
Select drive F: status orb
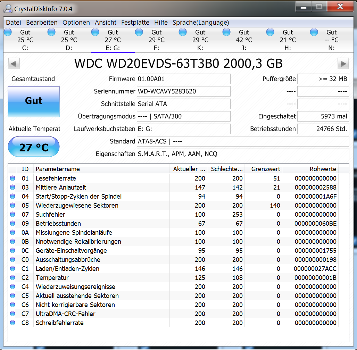click(139, 32)
